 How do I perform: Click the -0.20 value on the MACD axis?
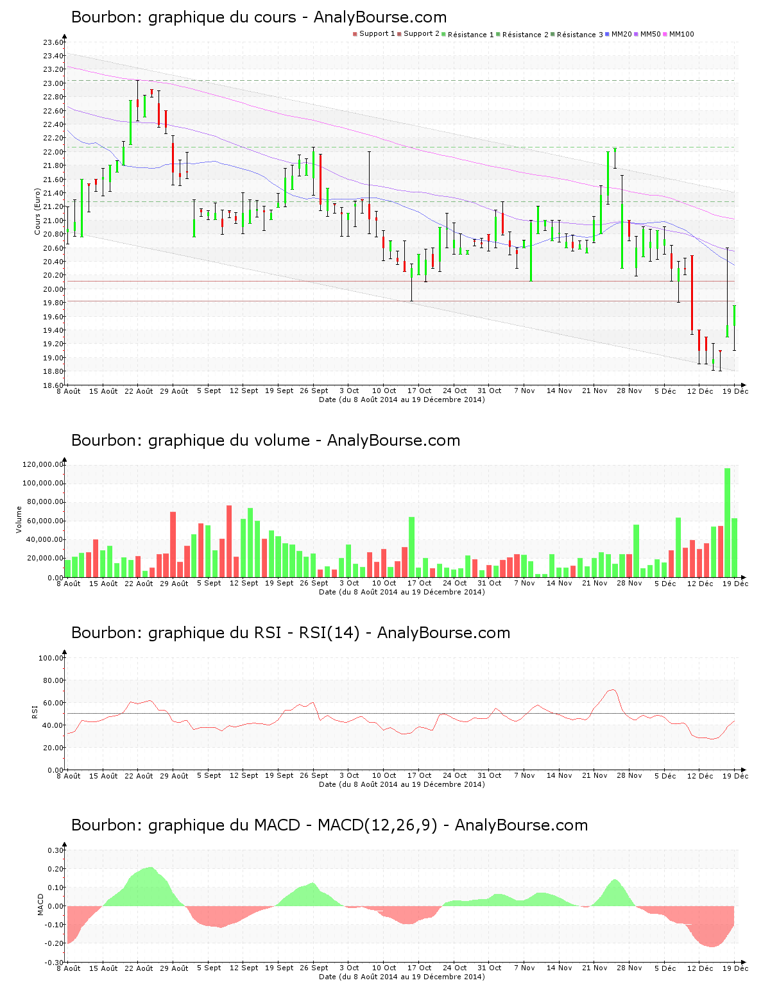tap(55, 943)
